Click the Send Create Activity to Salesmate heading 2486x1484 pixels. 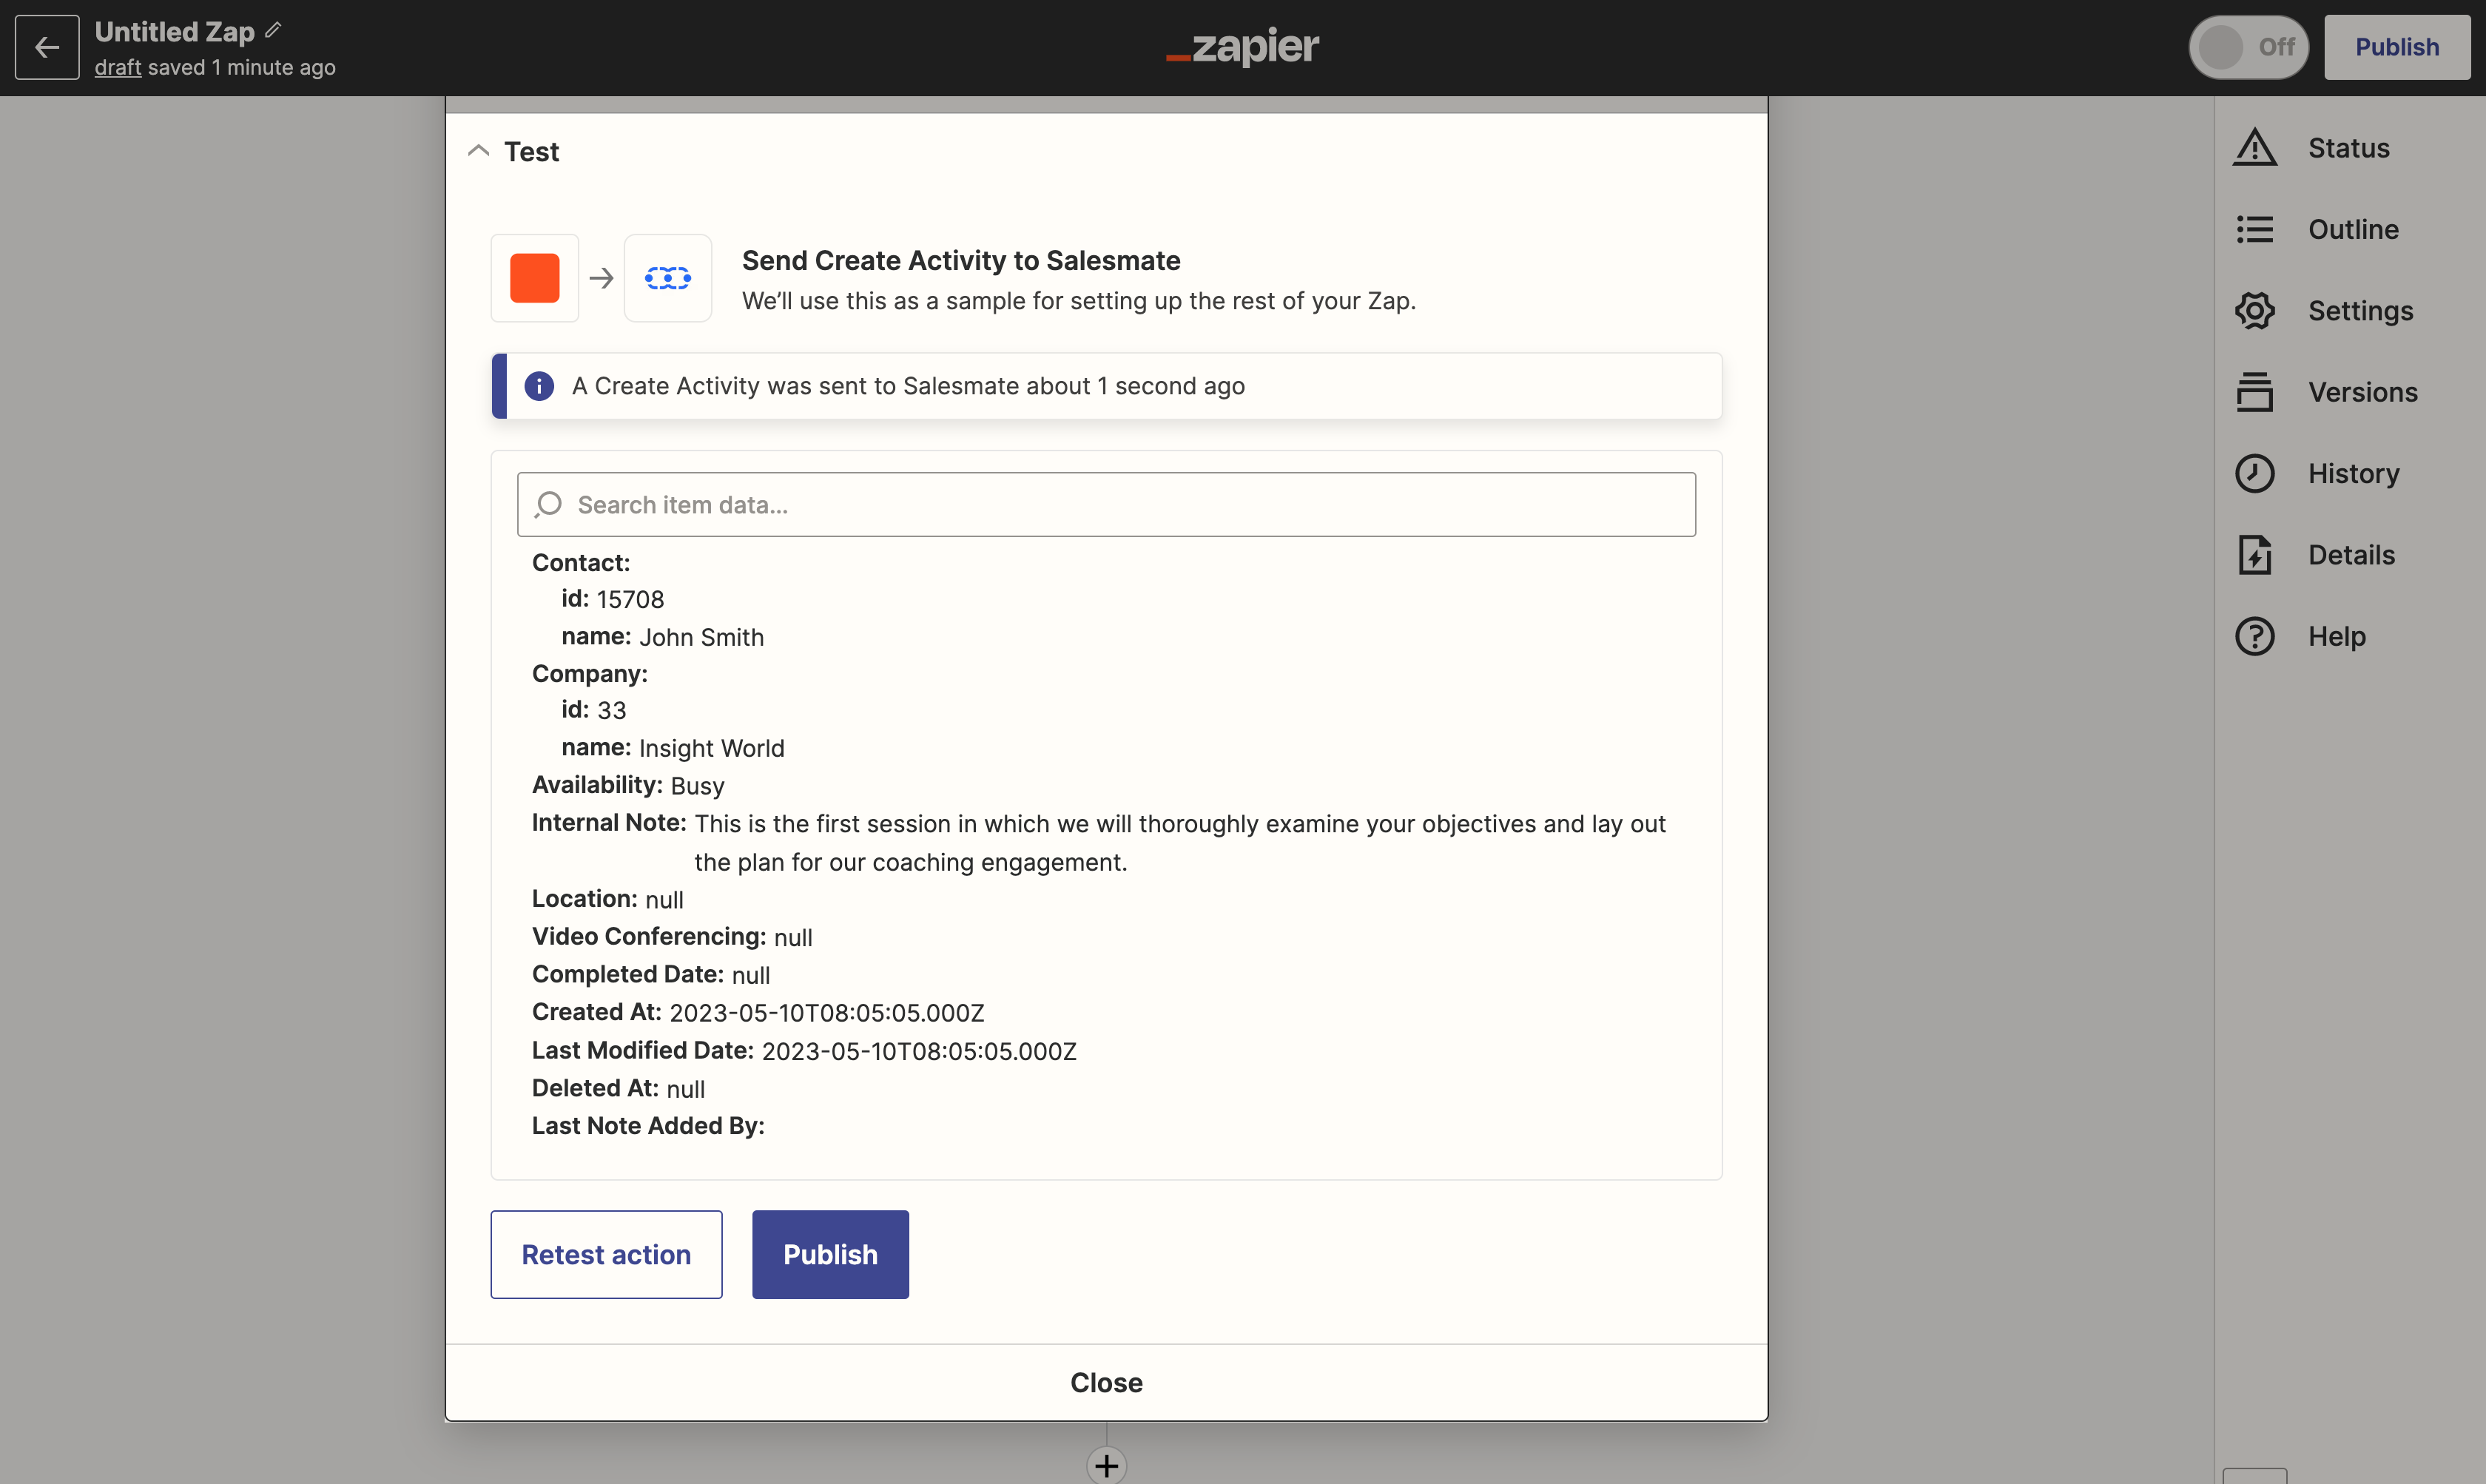coord(961,260)
